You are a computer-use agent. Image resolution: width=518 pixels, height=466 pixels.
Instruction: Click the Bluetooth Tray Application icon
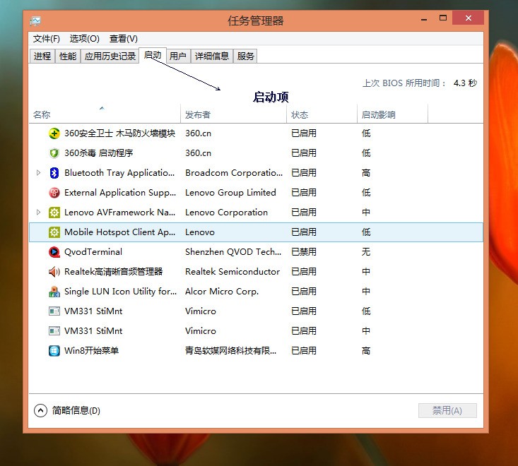click(54, 173)
